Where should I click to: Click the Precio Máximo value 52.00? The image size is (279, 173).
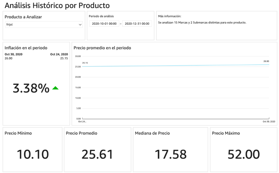point(244,154)
